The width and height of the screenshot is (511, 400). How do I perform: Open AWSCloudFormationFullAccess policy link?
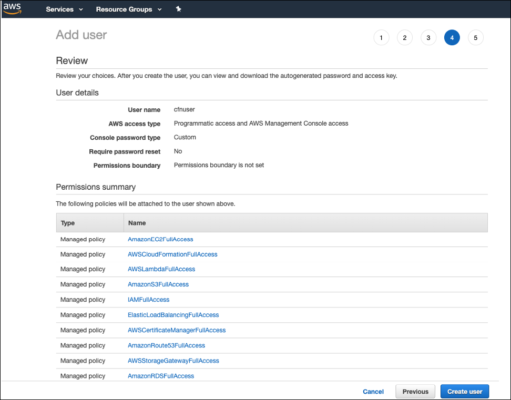pos(172,254)
